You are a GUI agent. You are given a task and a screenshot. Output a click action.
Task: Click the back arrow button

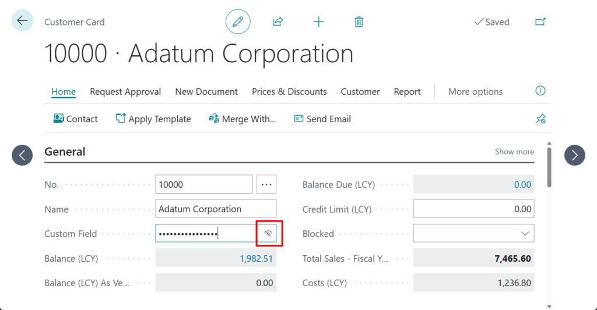(x=22, y=21)
